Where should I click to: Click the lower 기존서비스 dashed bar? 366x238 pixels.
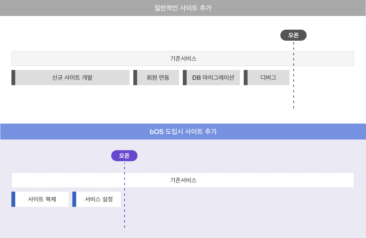(x=183, y=180)
